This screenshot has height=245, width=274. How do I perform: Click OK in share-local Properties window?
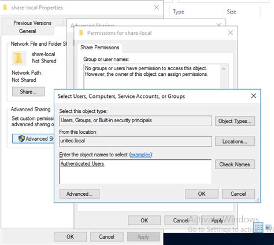coord(70,237)
